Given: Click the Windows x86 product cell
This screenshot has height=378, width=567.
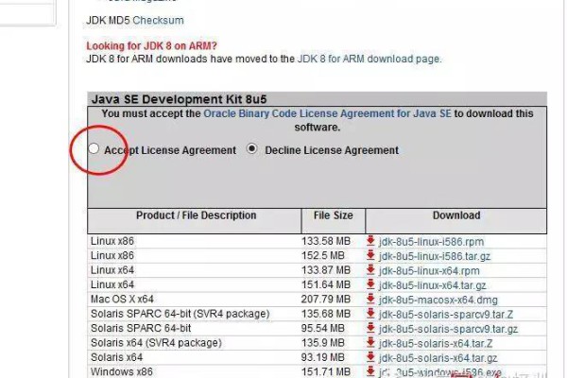Looking at the screenshot, I should tap(122, 371).
